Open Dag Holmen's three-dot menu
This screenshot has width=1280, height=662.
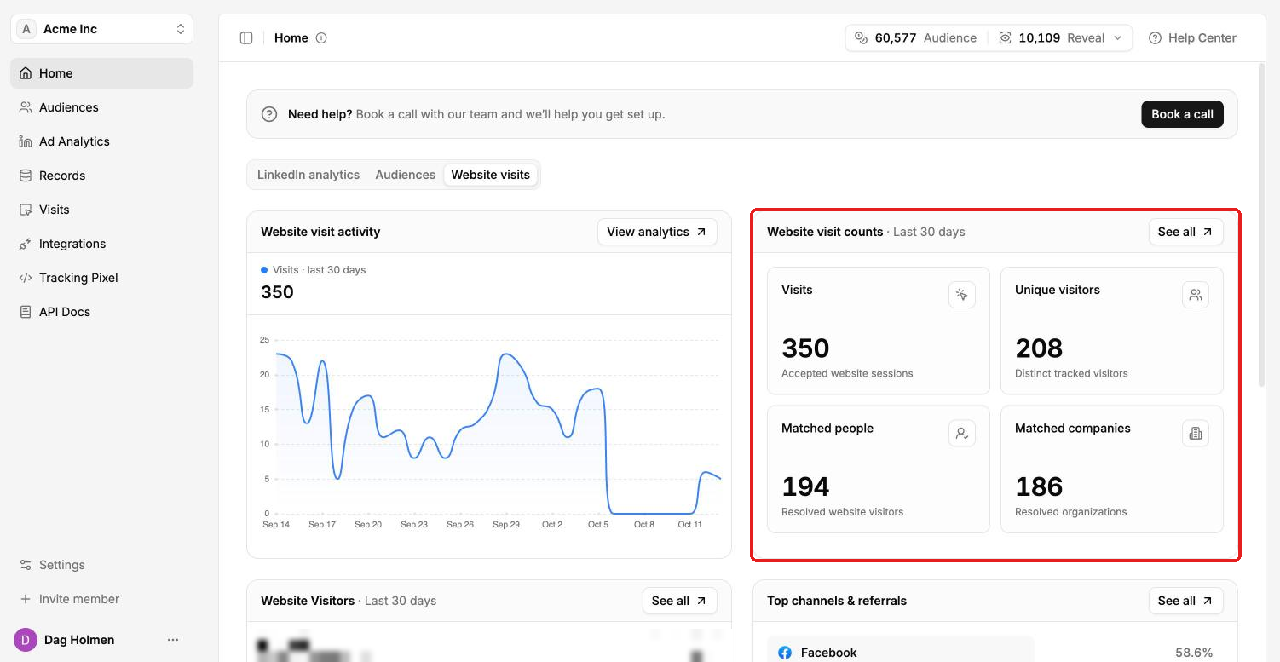(173, 640)
